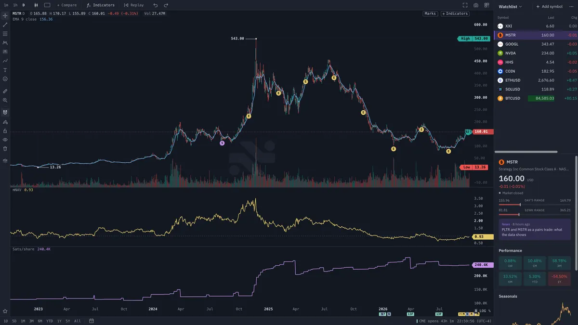Select the ruler measure tool
Screen dimensions: 578x325
(x=5, y=91)
